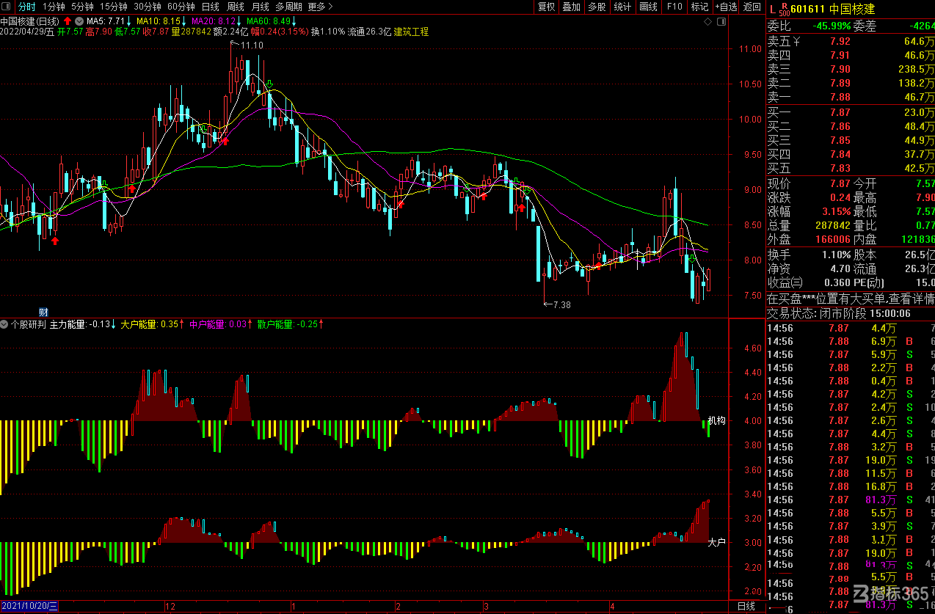Click the L level icon beside 601611

tap(771, 9)
